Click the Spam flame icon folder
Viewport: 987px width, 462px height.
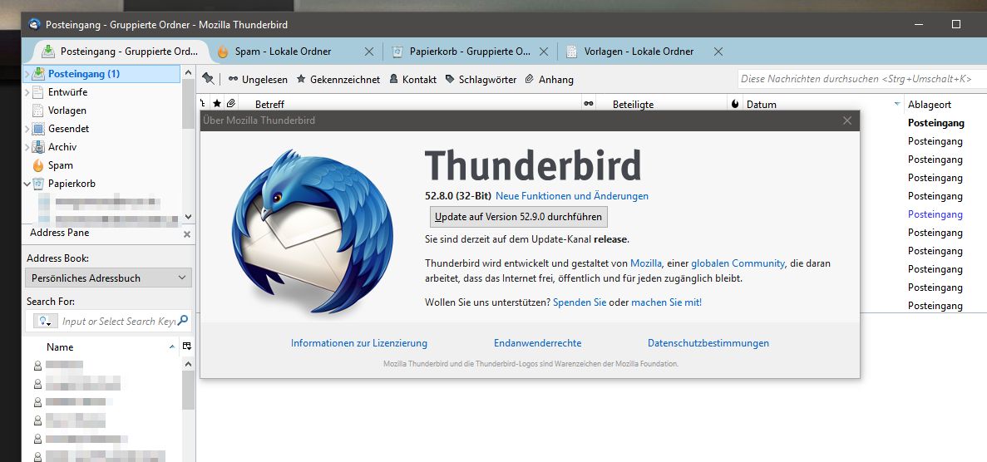(x=37, y=165)
